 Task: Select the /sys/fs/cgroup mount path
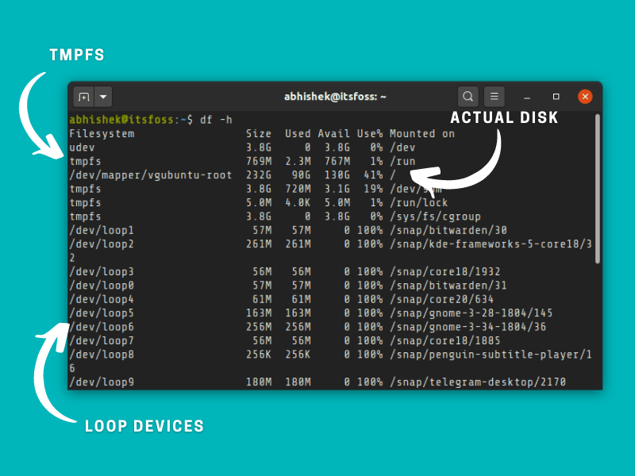(x=435, y=217)
